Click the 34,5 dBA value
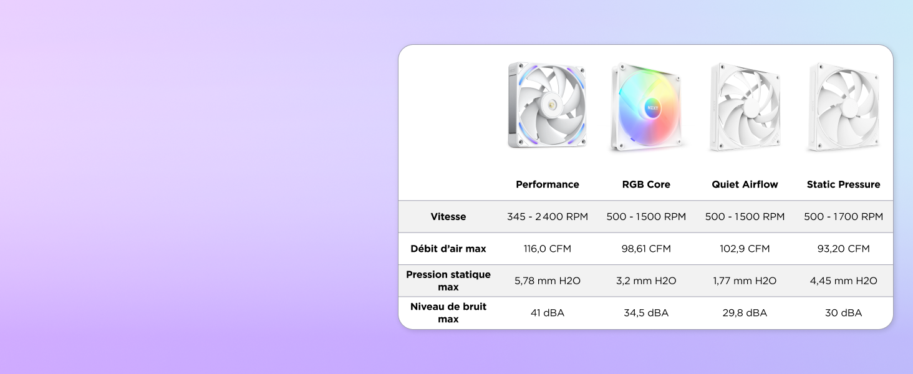Image resolution: width=913 pixels, height=374 pixels. pos(646,313)
